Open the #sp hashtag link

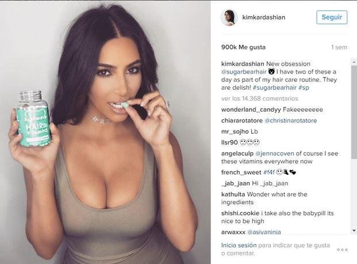click(304, 87)
